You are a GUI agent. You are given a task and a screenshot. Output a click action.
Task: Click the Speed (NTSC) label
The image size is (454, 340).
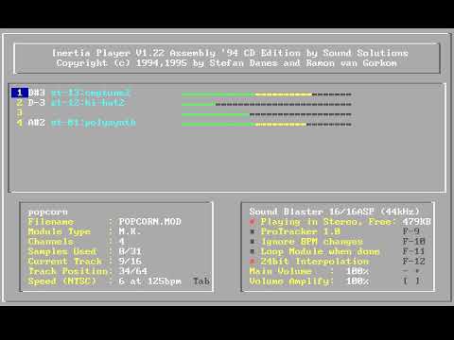click(62, 281)
